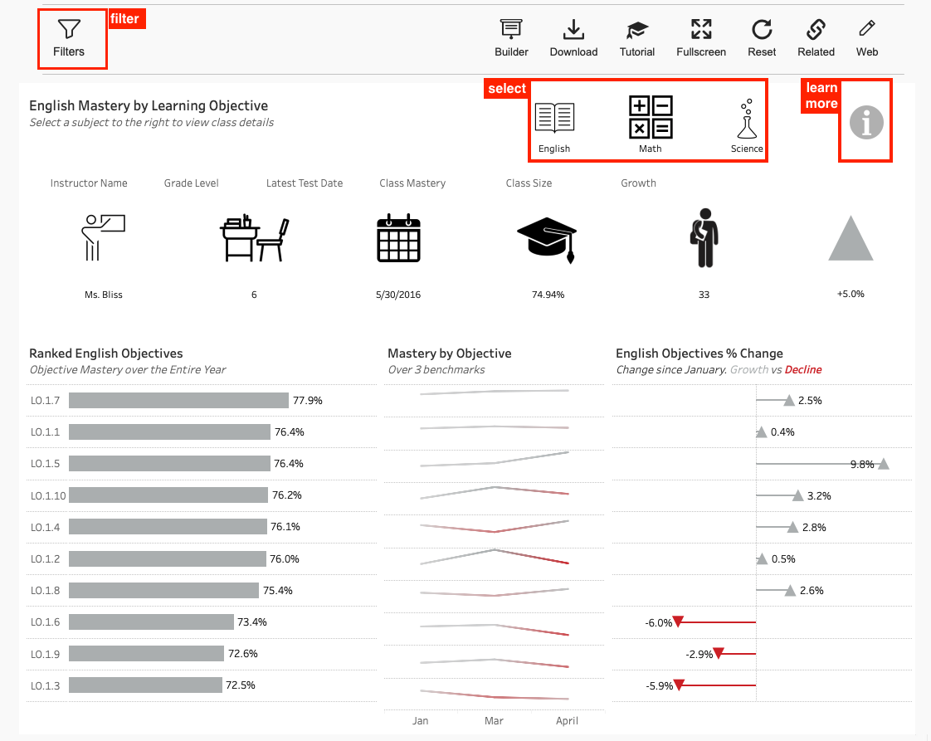Enter Fullscreen mode

click(x=701, y=31)
